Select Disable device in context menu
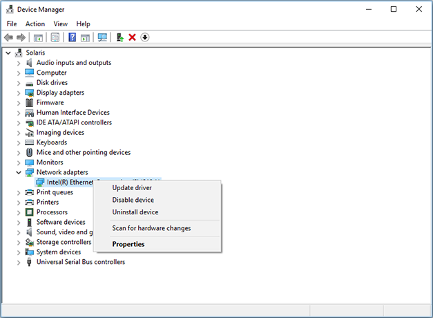The width and height of the screenshot is (433, 318). pos(133,200)
